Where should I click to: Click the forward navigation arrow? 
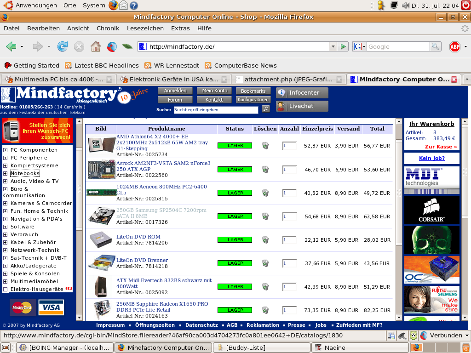click(38, 46)
